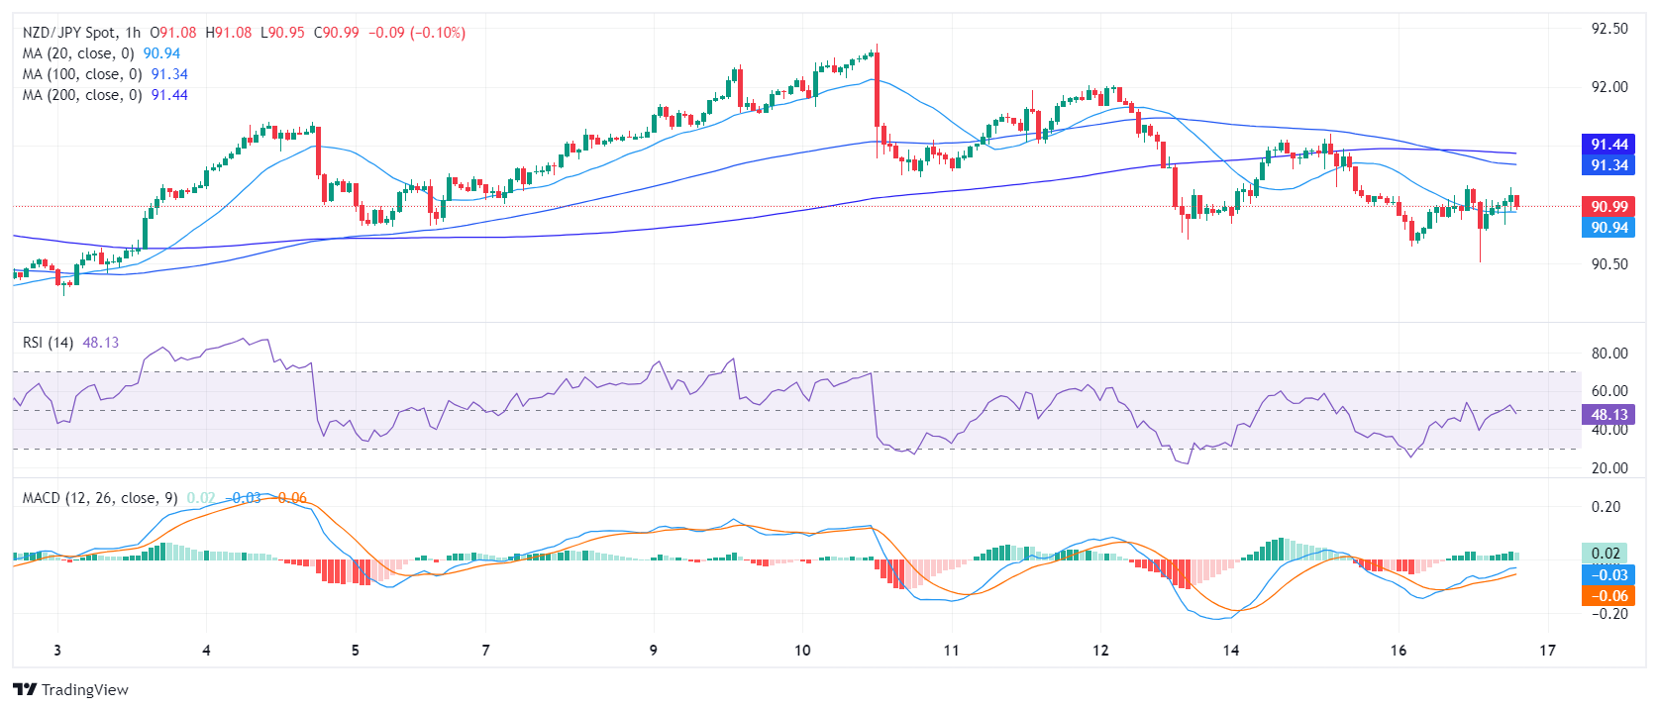Click the MA (100, close, 0) legend label
The image size is (1659, 711).
click(x=82, y=74)
